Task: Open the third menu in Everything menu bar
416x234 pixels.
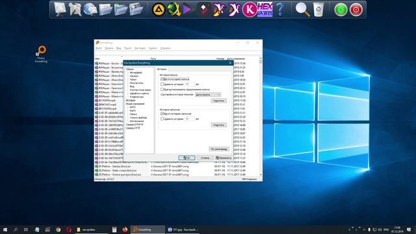Action: point(118,48)
